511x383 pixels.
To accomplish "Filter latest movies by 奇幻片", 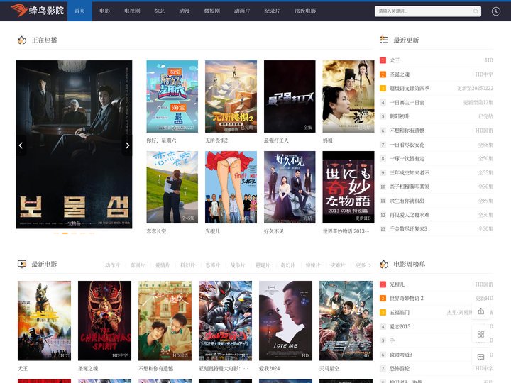I will tap(287, 265).
